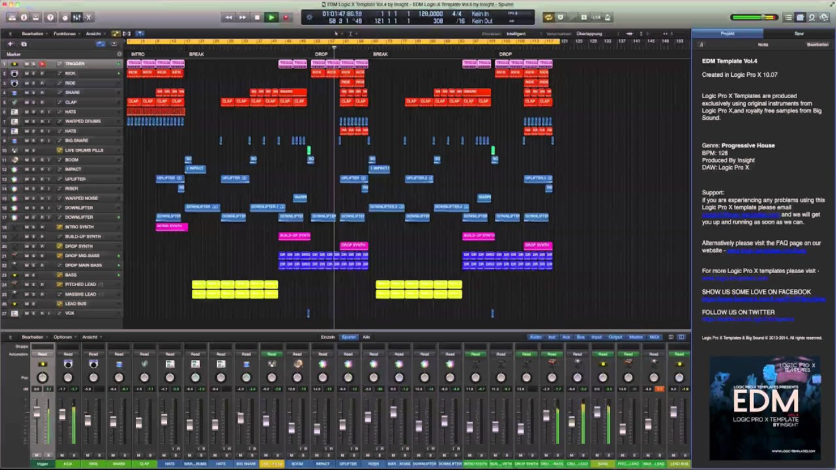The height and width of the screenshot is (470, 836).
Task: Click the green Play button
Action: [x=271, y=18]
